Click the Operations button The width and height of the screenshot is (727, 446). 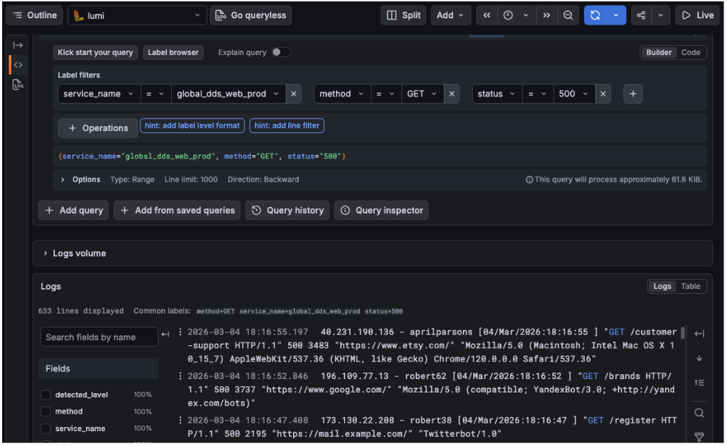pos(98,128)
